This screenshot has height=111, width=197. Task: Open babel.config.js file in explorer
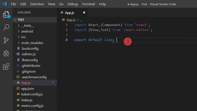pos(32,94)
